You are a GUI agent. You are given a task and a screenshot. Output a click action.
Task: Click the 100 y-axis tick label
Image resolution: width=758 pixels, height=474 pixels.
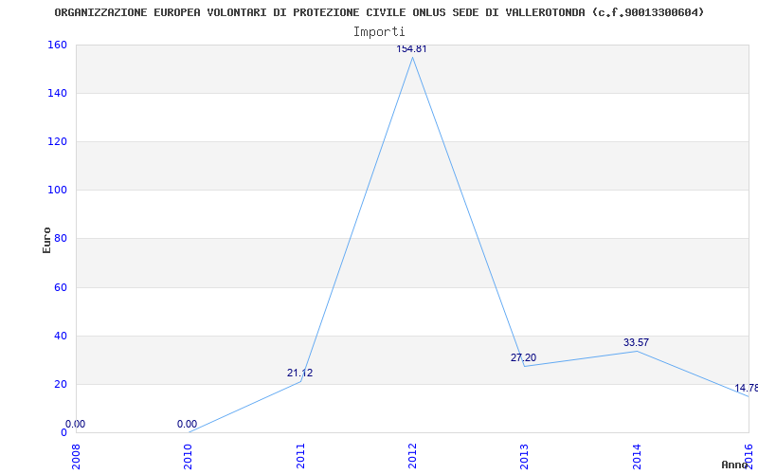[57, 191]
